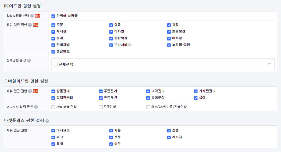Open help icon next to 상세권한 설정
The height and width of the screenshot is (152, 281).
[29, 60]
